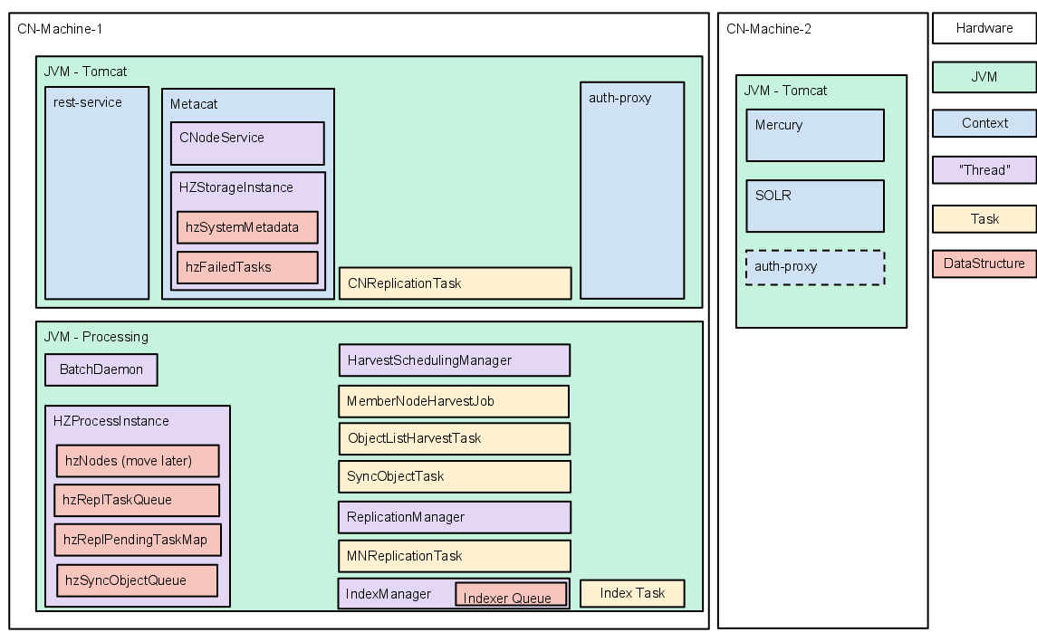
Task: Click the hzReplTaskQueue box
Action: (138, 500)
